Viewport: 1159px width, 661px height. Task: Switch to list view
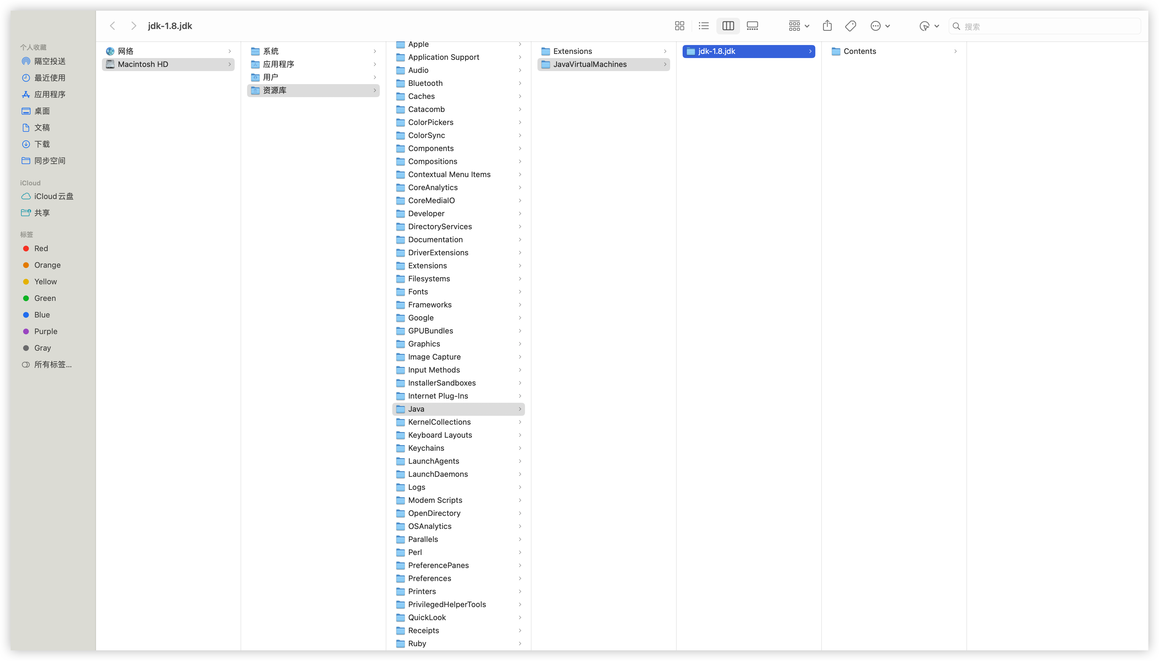point(703,26)
